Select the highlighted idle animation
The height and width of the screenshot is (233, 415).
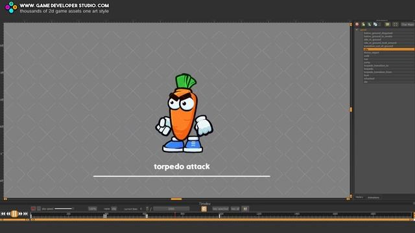point(389,49)
